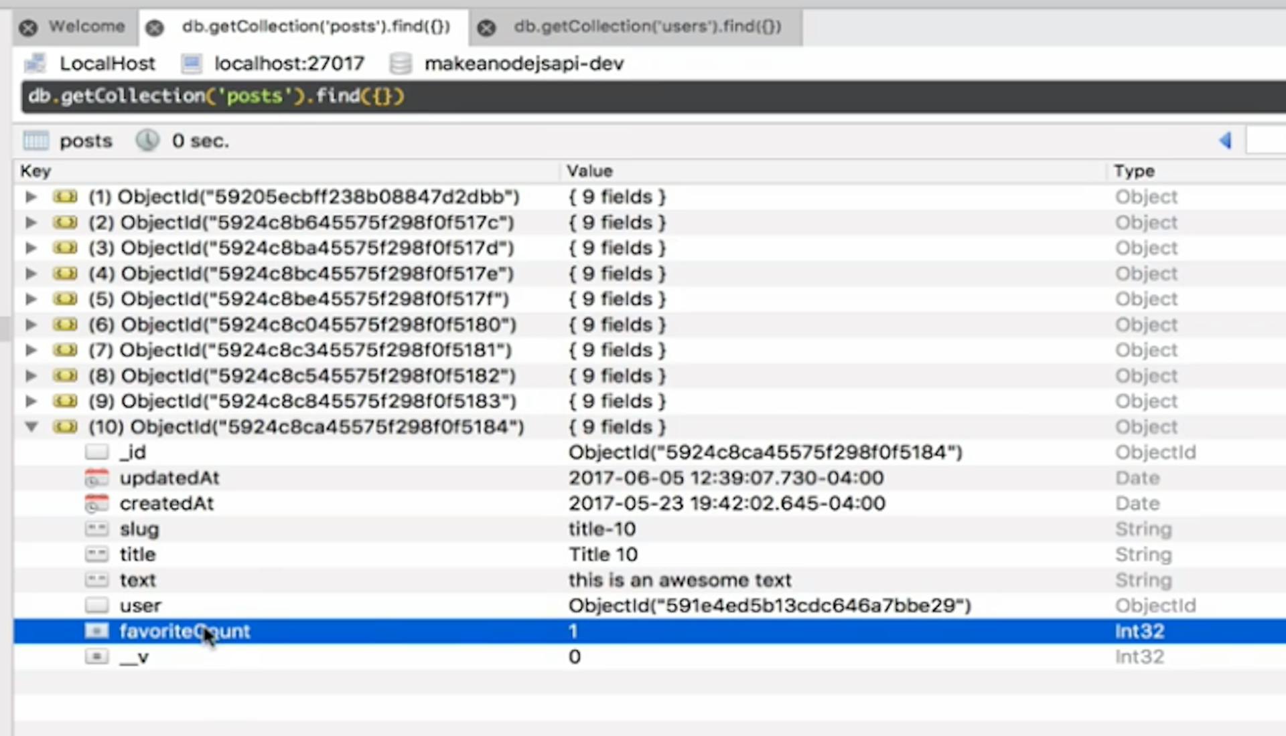Click the Type column header

coord(1134,171)
